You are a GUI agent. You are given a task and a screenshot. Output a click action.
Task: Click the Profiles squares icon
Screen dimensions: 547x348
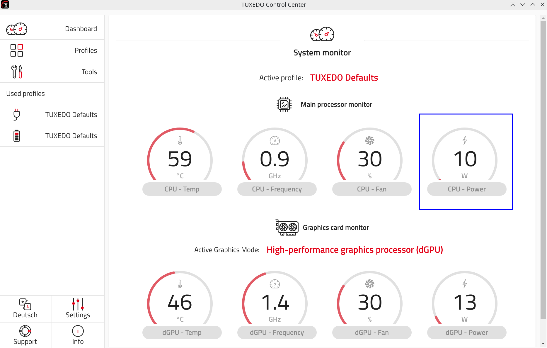[17, 50]
